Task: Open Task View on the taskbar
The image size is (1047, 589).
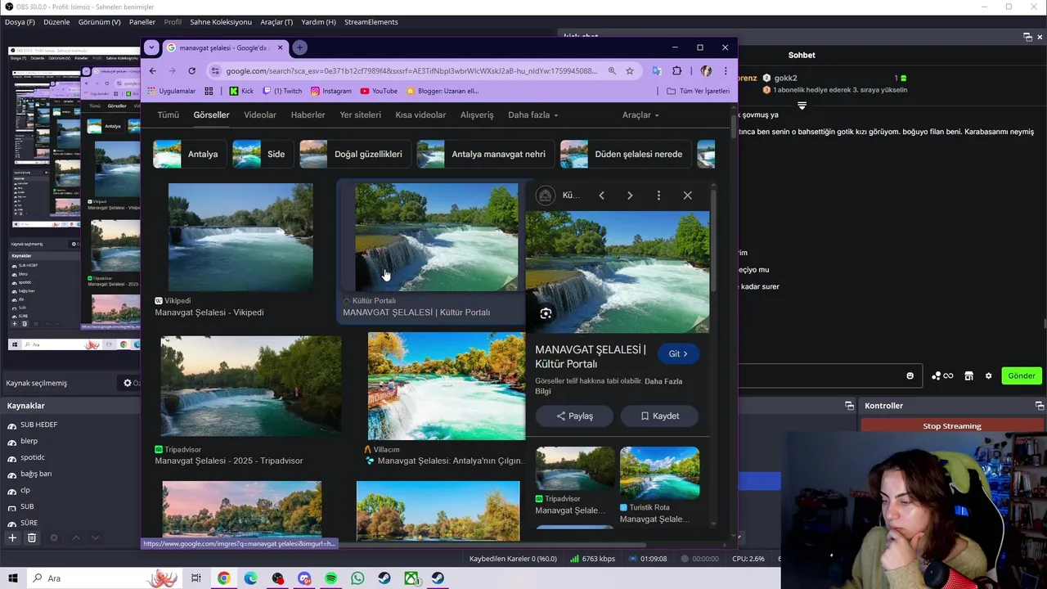Action: (196, 578)
